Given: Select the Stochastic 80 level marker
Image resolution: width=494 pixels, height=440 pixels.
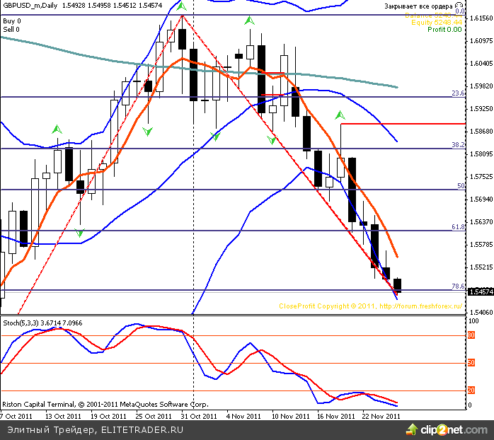Looking at the screenshot, I should (x=471, y=335).
